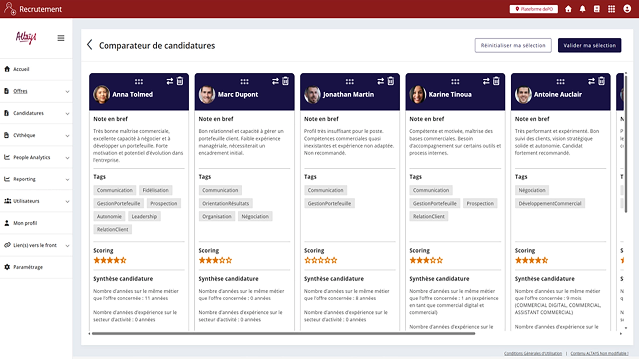Click Valider ma sélection button
This screenshot has height=359, width=639.
pyautogui.click(x=589, y=45)
